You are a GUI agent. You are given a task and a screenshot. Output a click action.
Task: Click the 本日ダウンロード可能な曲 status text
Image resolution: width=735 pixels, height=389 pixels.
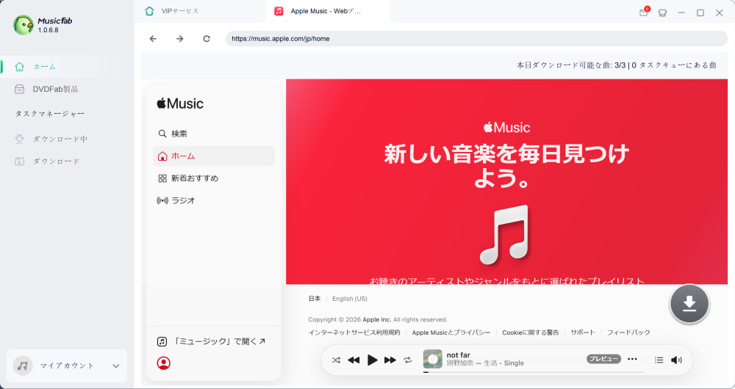pyautogui.click(x=617, y=65)
